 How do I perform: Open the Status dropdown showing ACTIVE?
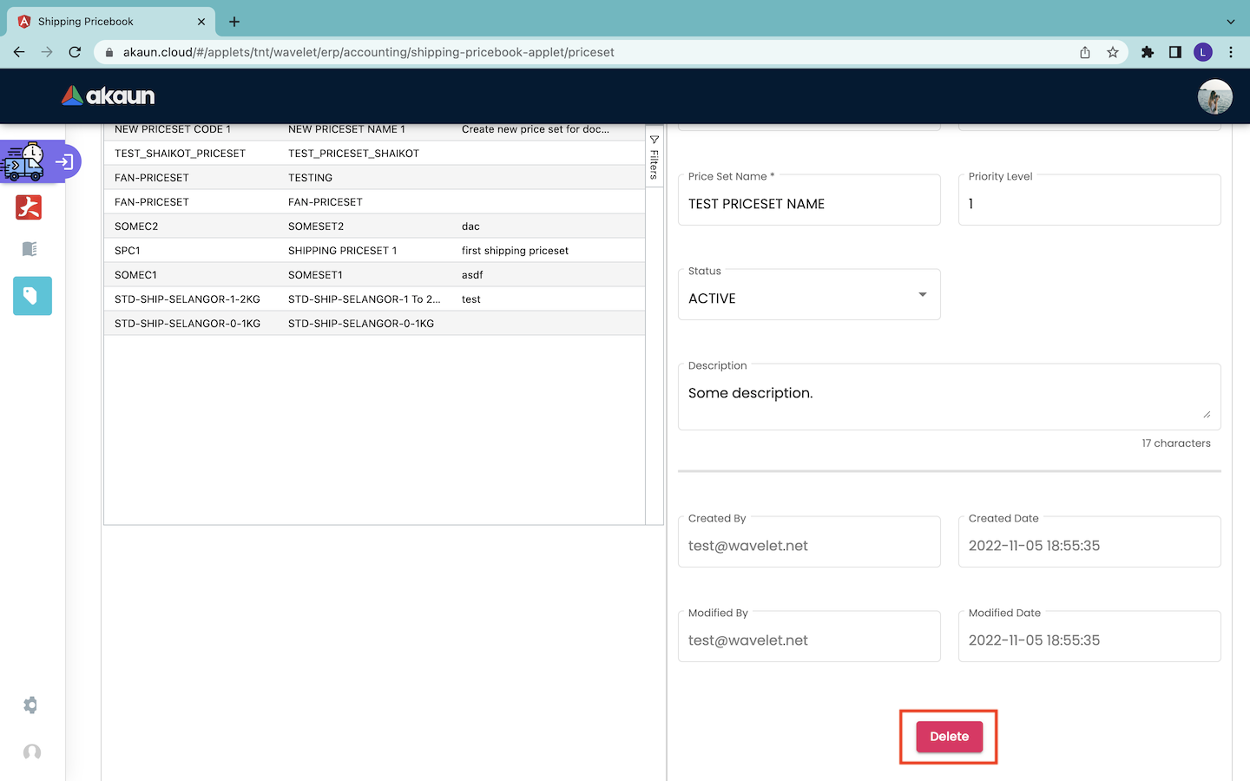click(808, 299)
